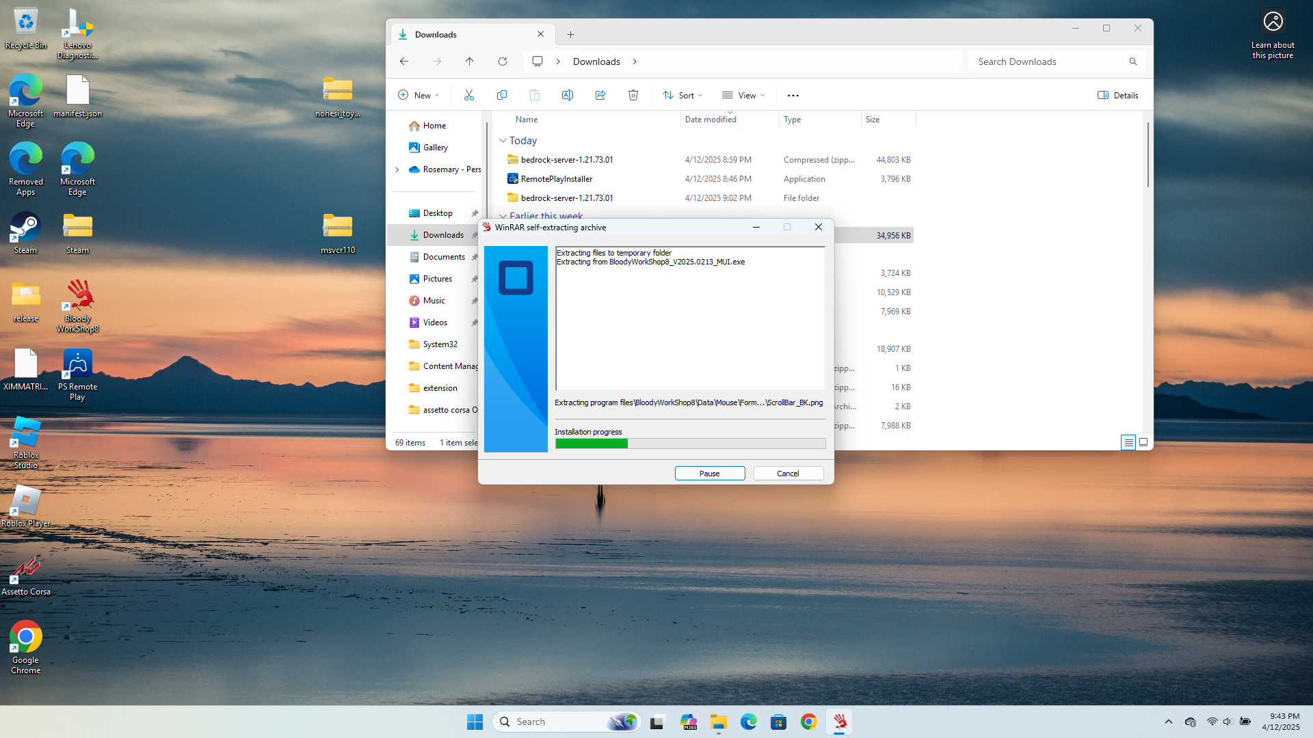
Task: Launch Lenovo Diagnostics desktop shortcut
Action: 77,33
